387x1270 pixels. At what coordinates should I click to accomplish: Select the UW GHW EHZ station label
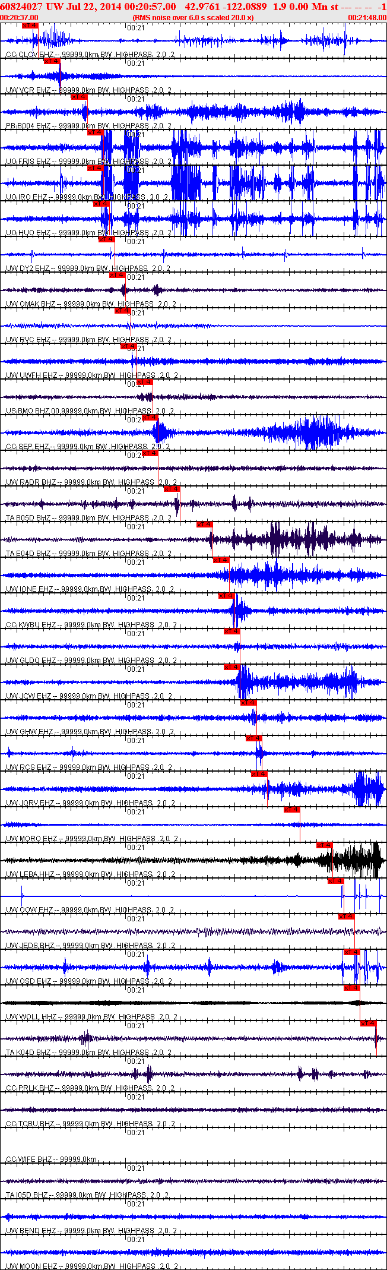90,732
